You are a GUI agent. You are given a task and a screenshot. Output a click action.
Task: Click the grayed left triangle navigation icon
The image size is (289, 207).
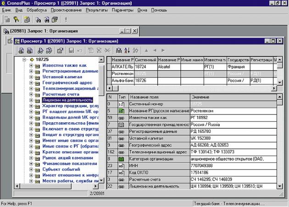tap(155, 50)
